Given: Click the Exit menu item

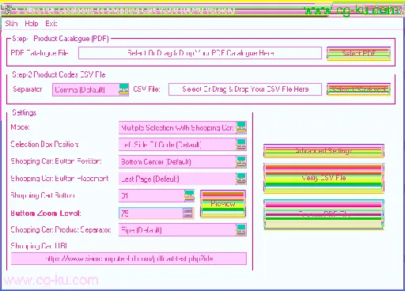Looking at the screenshot, I should [51, 24].
